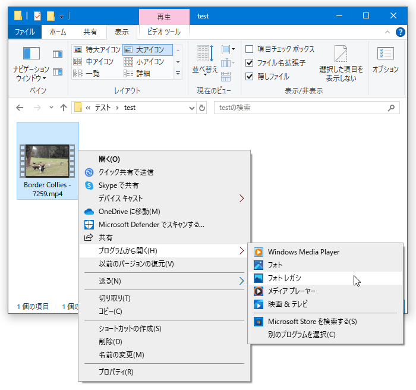Select Skype で共有 in context menu
The image size is (416, 390).
pyautogui.click(x=165, y=185)
